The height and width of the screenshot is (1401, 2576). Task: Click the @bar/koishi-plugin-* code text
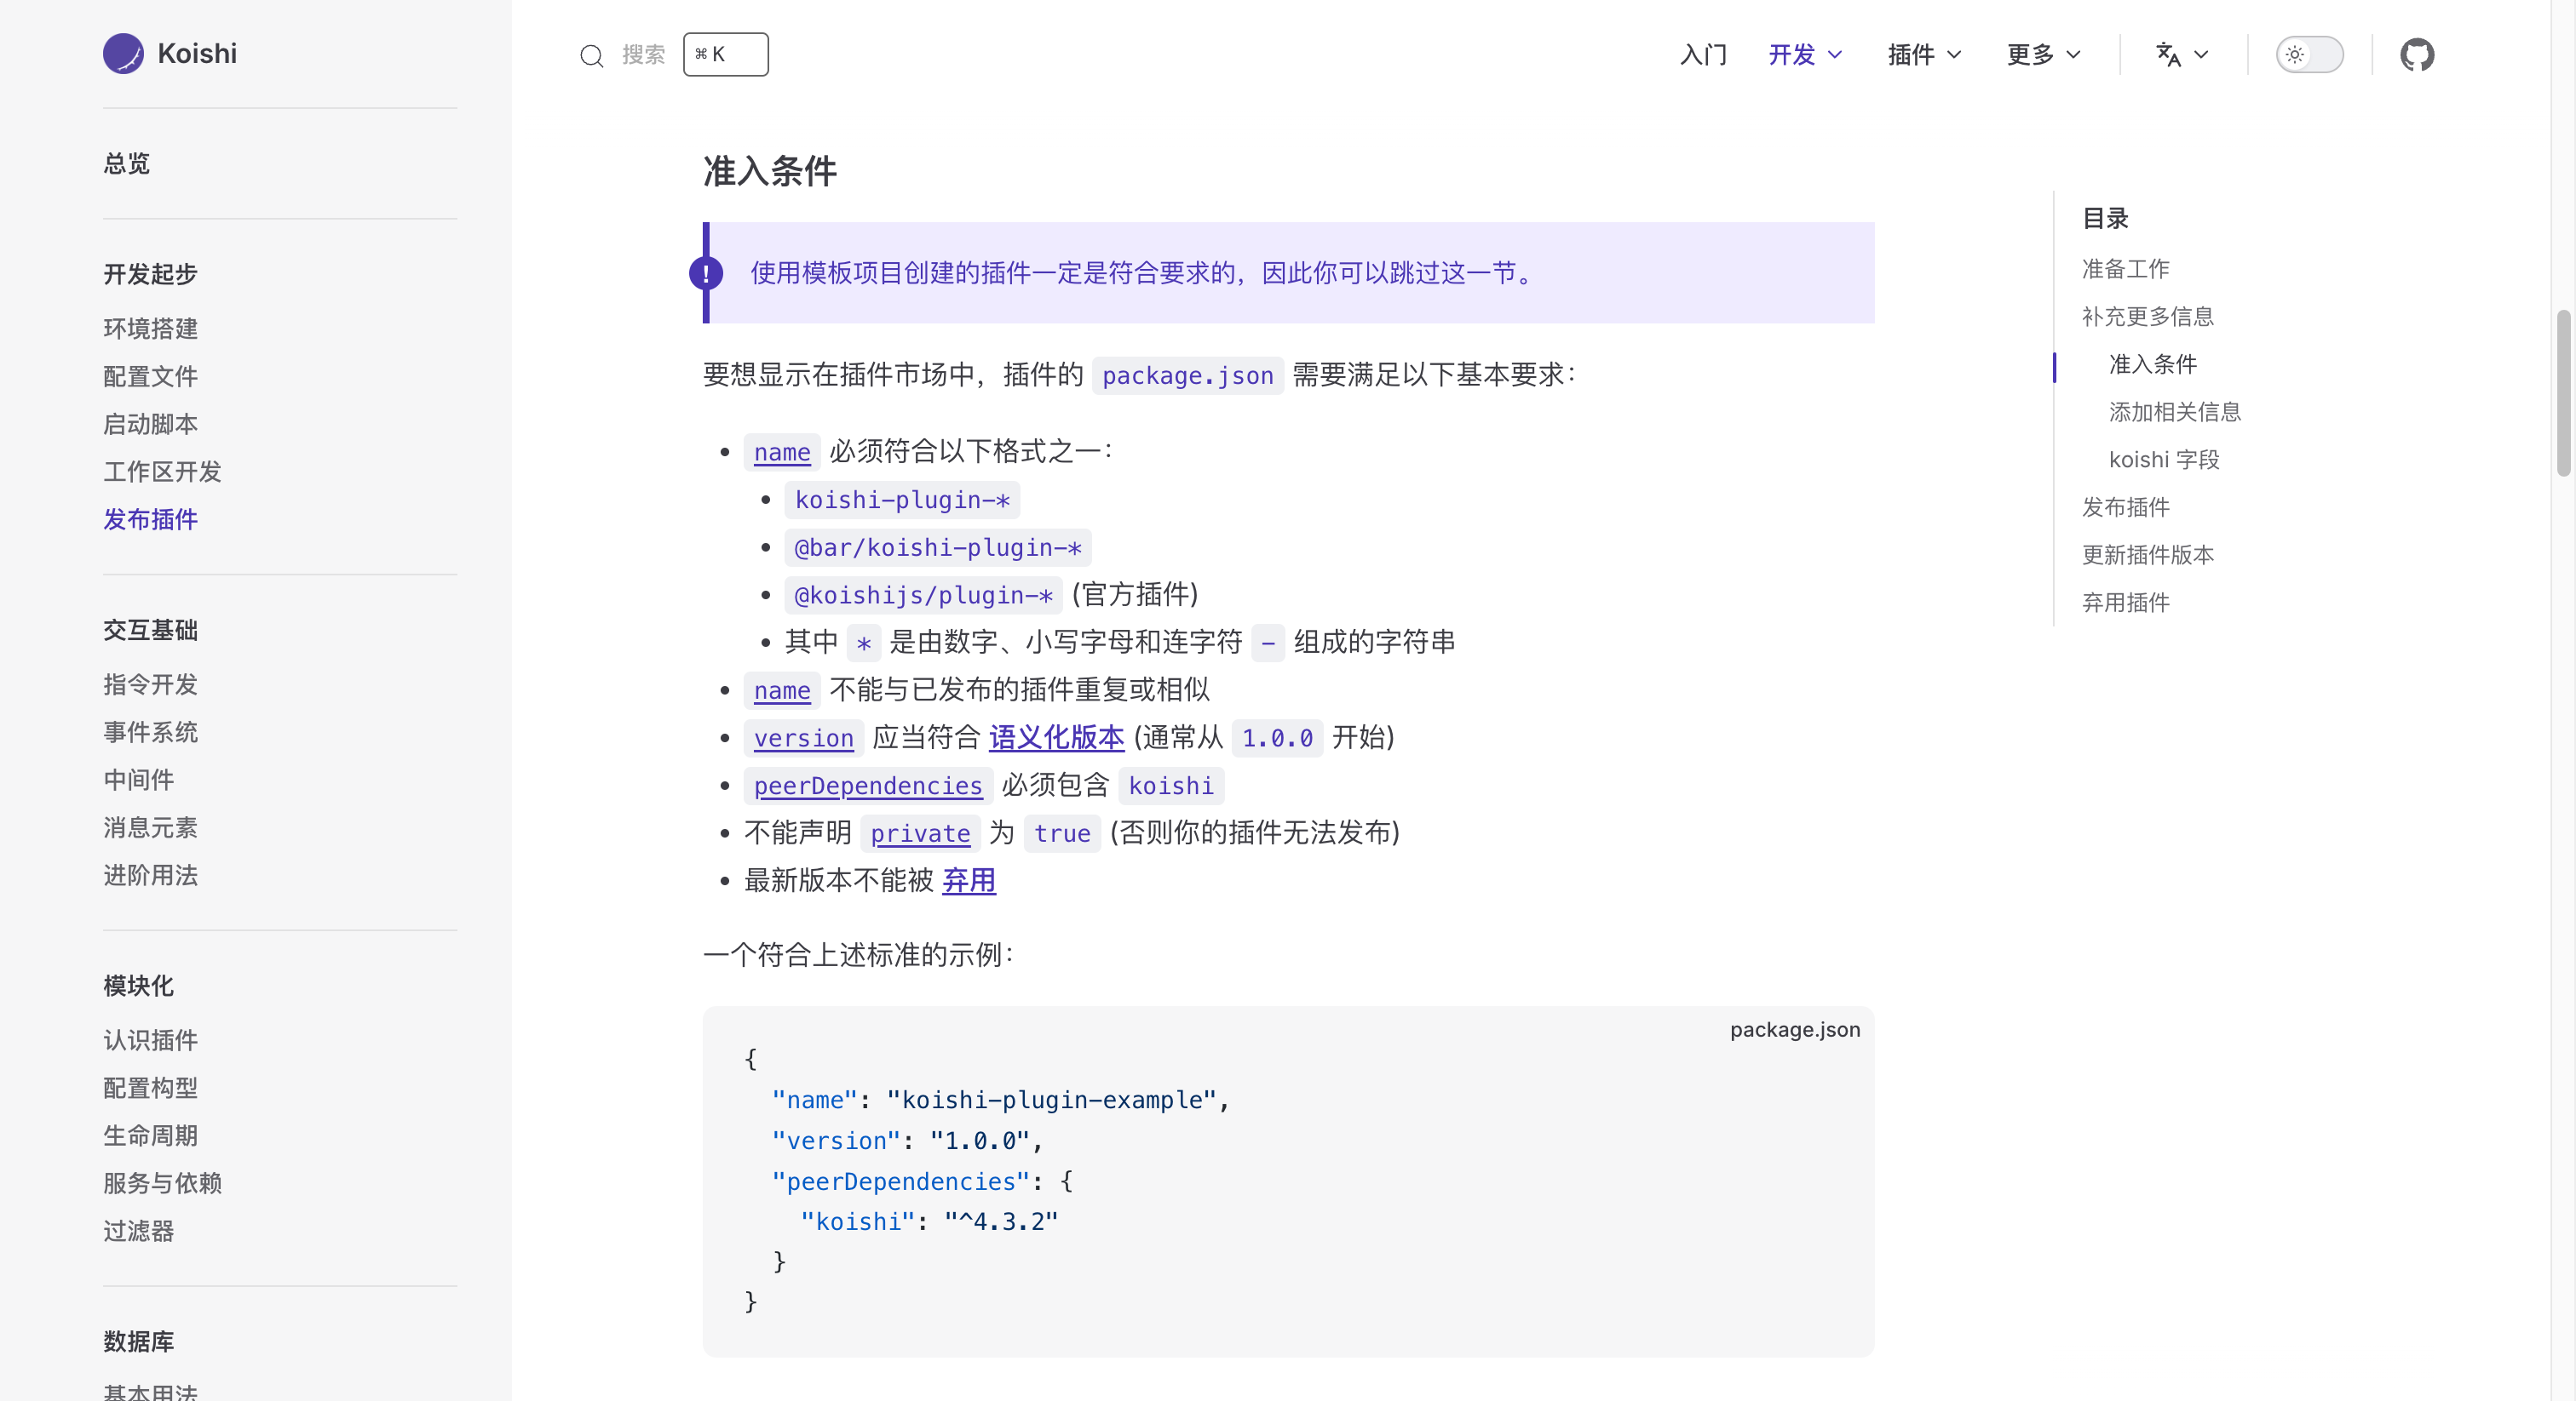[x=938, y=546]
